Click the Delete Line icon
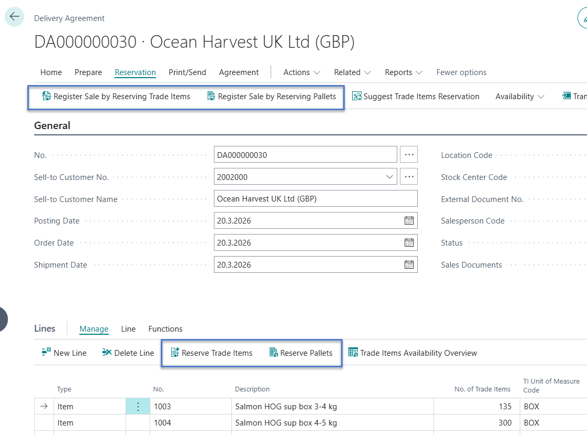Viewport: 587px width, 435px height. point(107,353)
